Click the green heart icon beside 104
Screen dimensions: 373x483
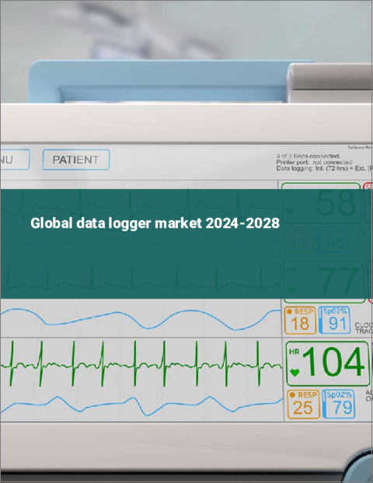coord(295,373)
